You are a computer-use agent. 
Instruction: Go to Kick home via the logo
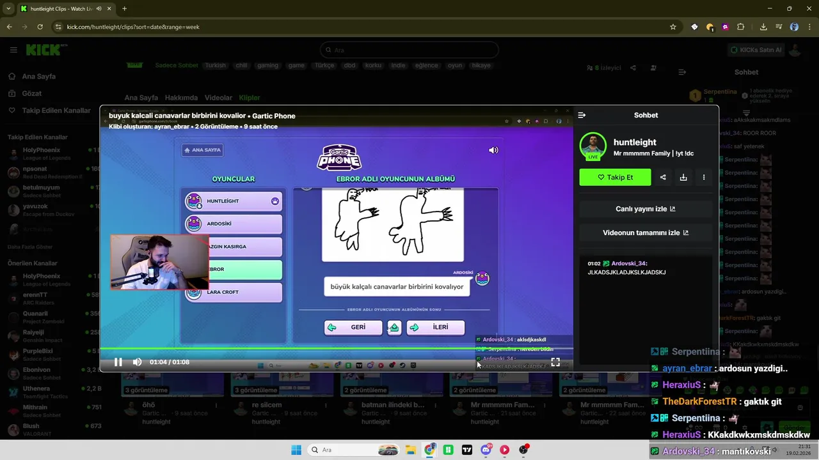point(44,50)
